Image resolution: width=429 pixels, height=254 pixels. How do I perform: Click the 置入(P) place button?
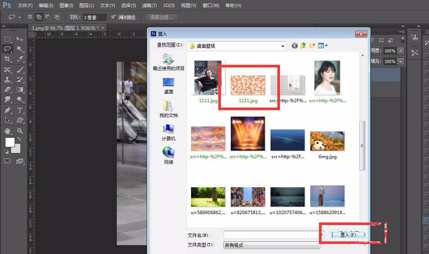(348, 235)
